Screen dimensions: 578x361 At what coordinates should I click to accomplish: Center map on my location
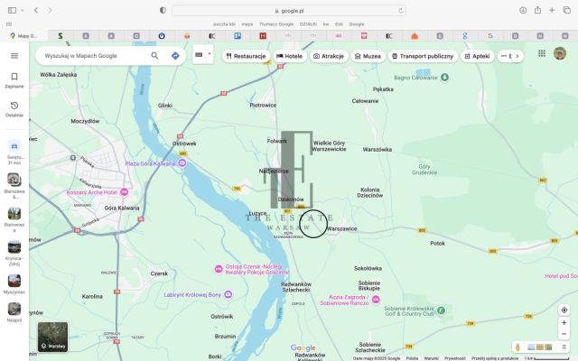coord(564,310)
